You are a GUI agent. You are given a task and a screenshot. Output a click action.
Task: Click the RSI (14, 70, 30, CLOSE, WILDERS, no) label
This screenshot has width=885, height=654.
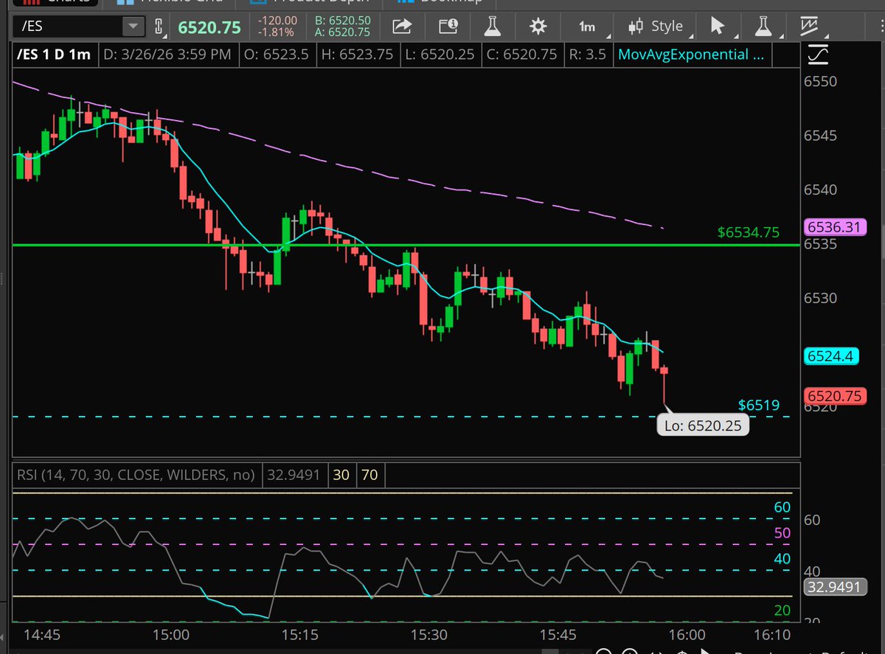coord(136,475)
